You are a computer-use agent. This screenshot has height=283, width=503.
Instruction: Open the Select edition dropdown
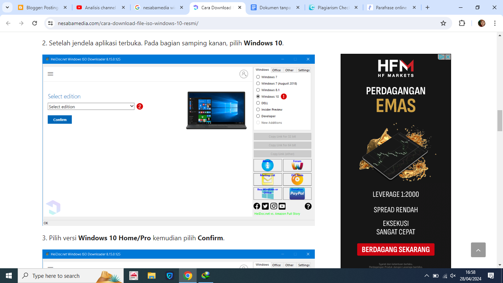(x=91, y=106)
